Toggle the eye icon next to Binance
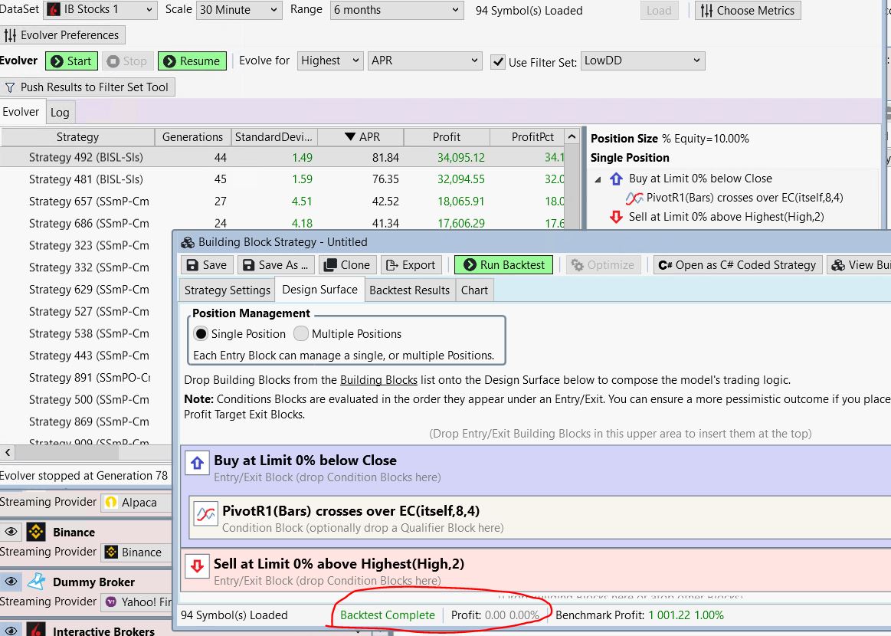The image size is (891, 636). [x=11, y=532]
